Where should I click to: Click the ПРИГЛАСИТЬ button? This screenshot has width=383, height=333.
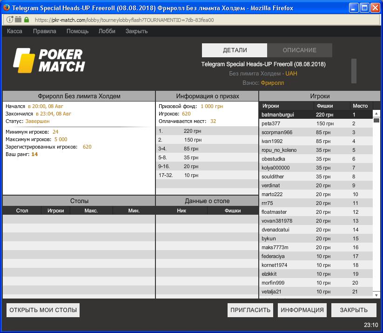coord(250,310)
